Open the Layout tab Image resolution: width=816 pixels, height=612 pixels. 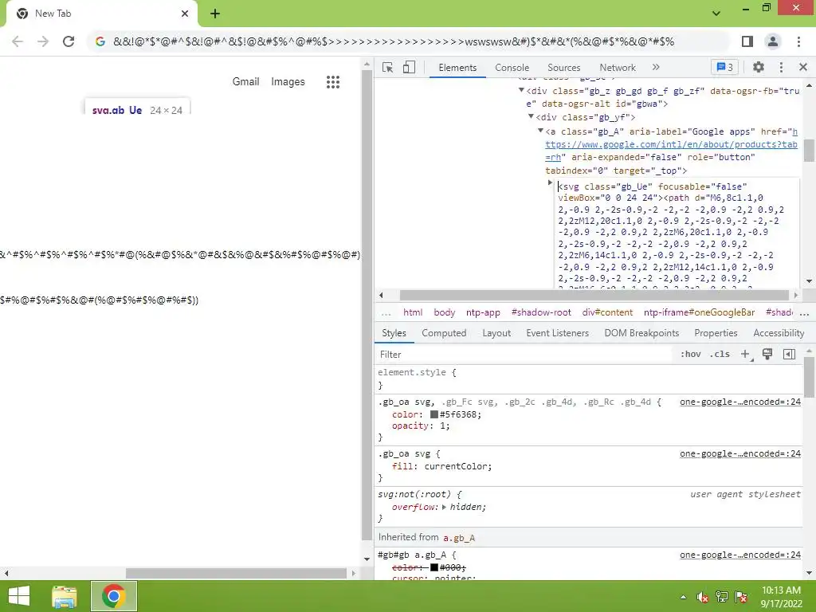tap(496, 333)
